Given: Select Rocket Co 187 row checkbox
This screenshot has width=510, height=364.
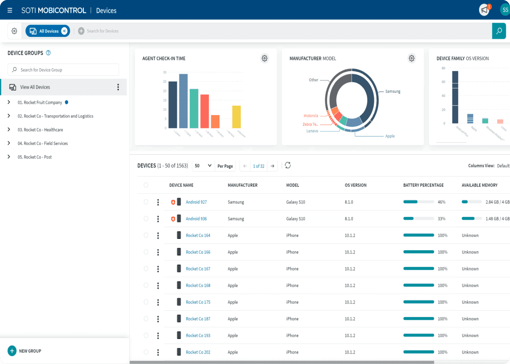Looking at the screenshot, I should [x=146, y=318].
